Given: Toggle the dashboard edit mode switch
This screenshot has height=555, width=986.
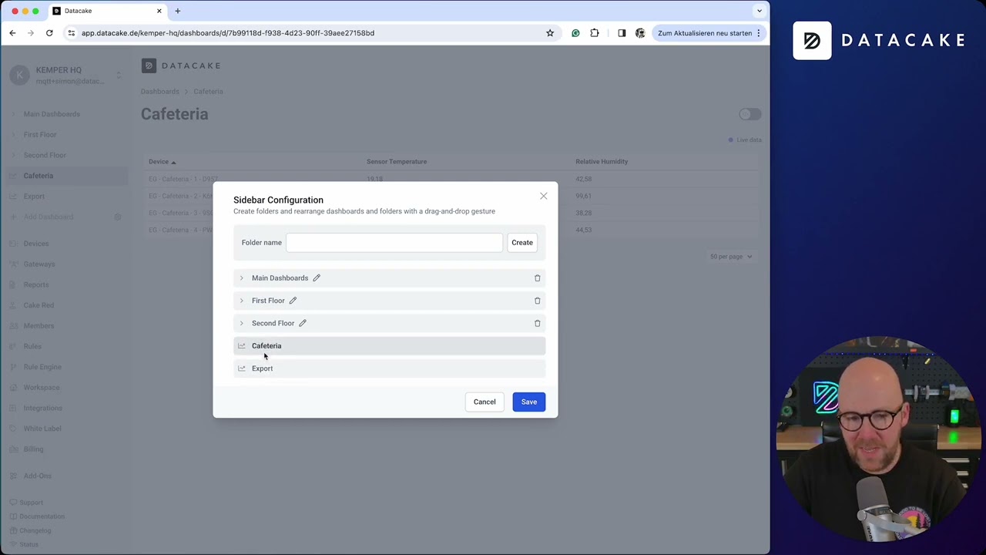Looking at the screenshot, I should click(750, 115).
